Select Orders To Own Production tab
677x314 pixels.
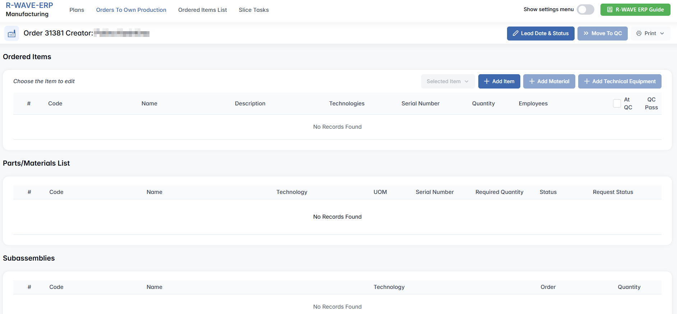pos(131,10)
